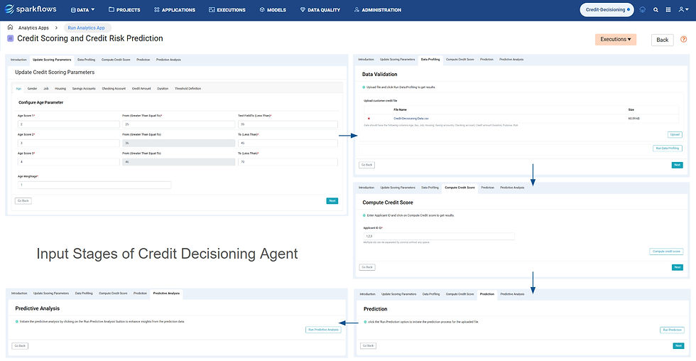Expand the Executions dropdown
This screenshot has height=361, width=696.
(x=615, y=39)
